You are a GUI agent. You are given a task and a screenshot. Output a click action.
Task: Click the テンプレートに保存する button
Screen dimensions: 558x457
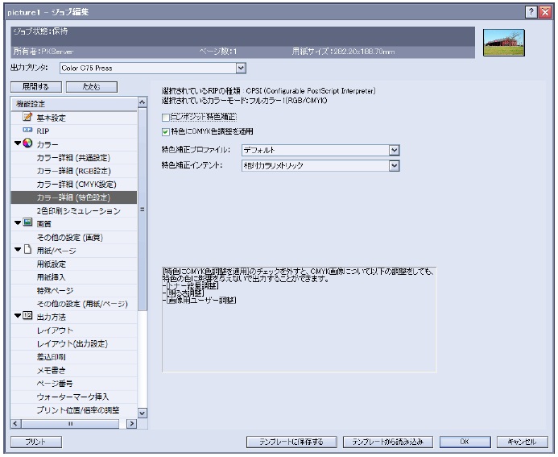[x=291, y=442]
